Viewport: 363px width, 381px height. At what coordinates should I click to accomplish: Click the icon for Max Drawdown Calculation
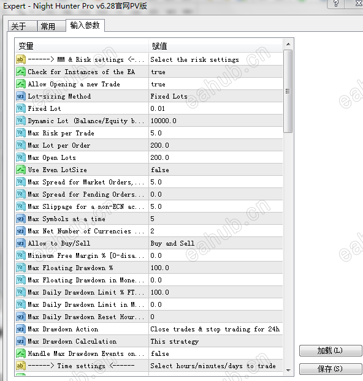click(x=21, y=341)
